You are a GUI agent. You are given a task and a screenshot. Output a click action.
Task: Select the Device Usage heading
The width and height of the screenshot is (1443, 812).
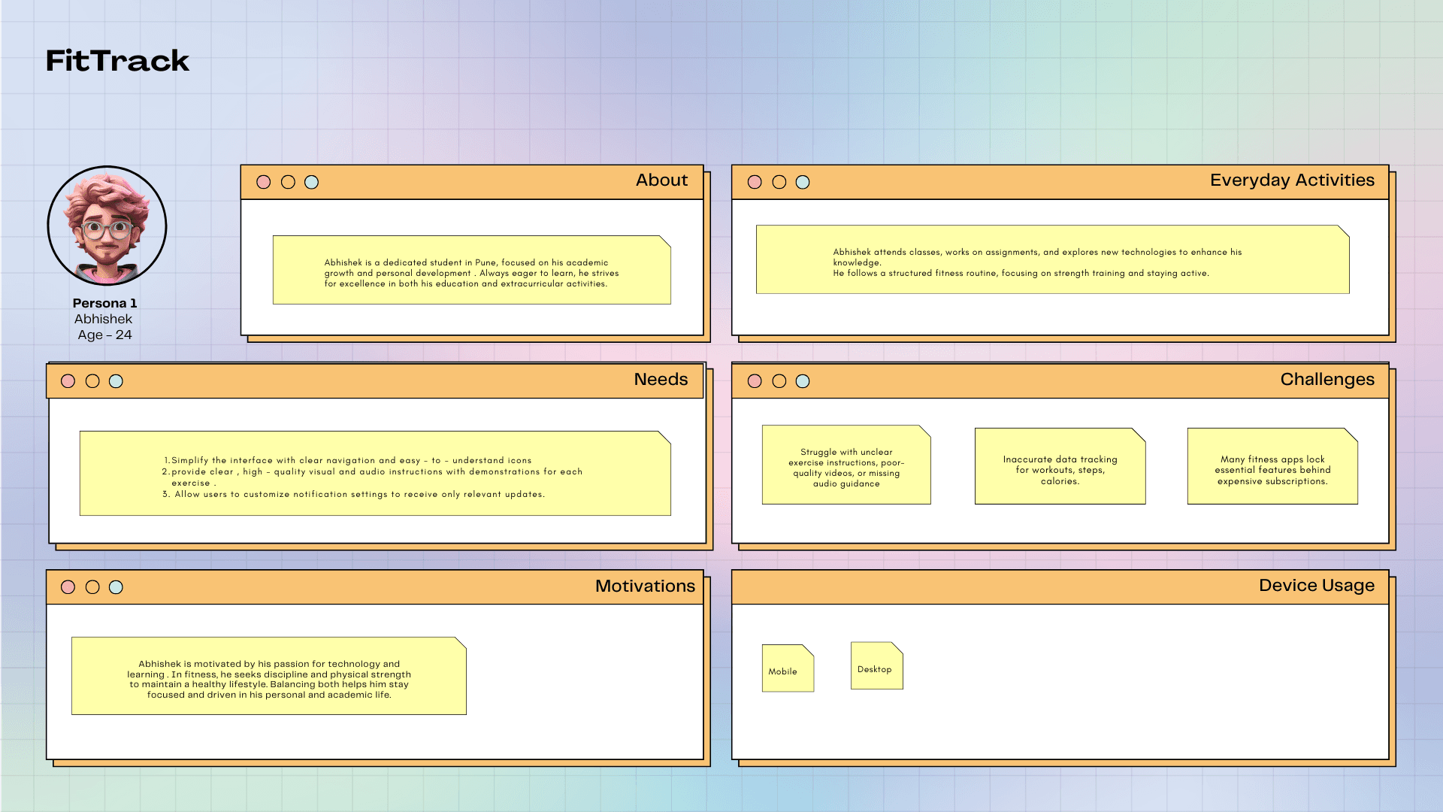1316,586
